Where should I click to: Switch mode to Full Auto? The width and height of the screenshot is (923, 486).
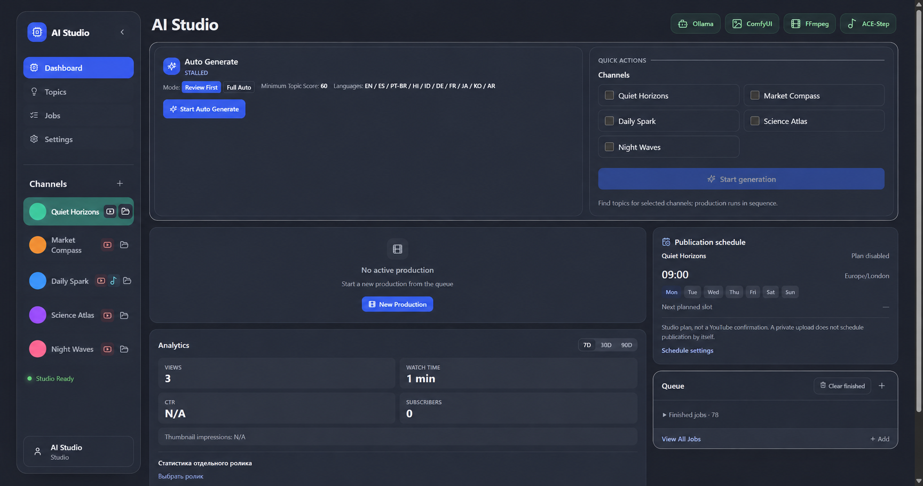(x=239, y=87)
